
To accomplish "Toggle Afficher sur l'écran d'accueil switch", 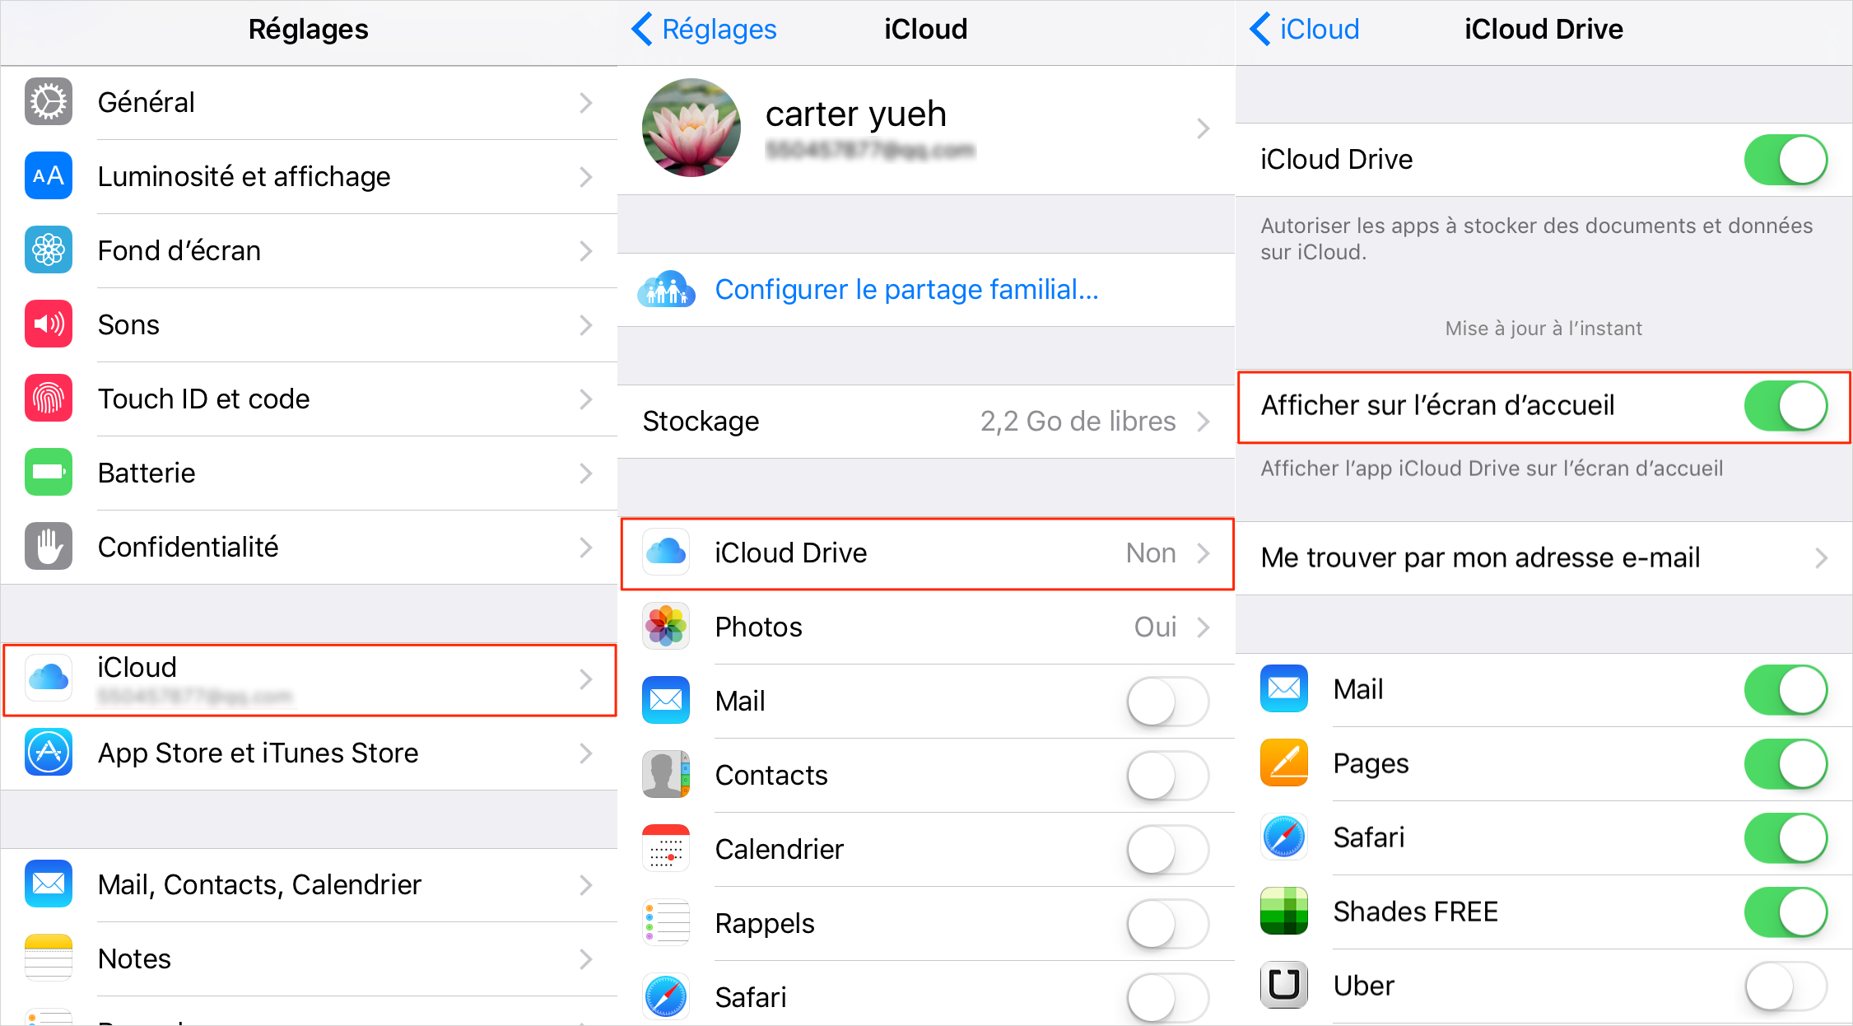I will pyautogui.click(x=1785, y=406).
